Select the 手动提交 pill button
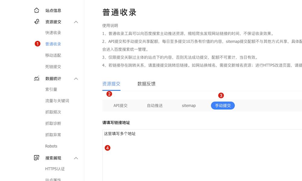 pos(223,105)
